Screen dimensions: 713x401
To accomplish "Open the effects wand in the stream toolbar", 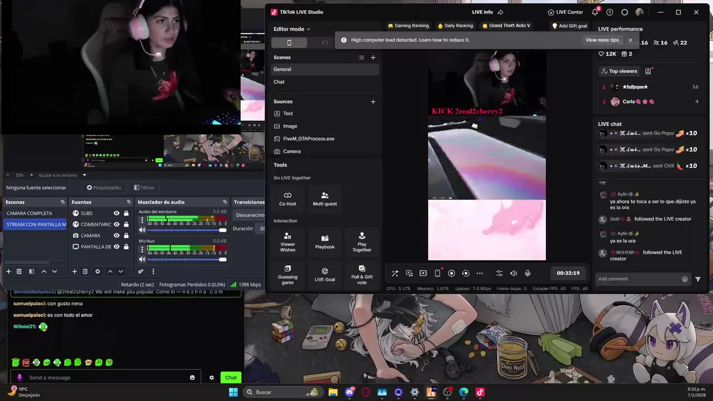I will (x=395, y=273).
